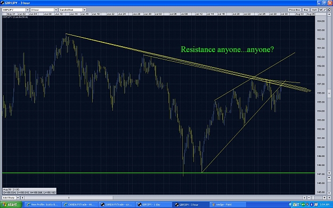The width and height of the screenshot is (333, 208).
Task: Switch to GBP/JPY 1 day taskbar window
Action: [153, 205]
